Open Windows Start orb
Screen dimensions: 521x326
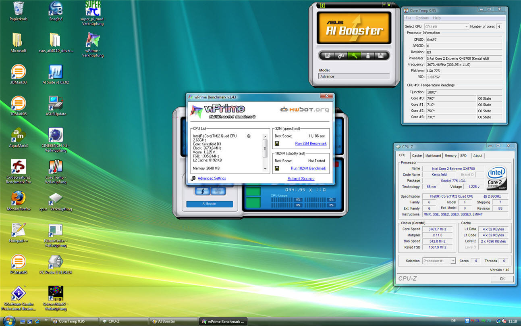coord(9,321)
